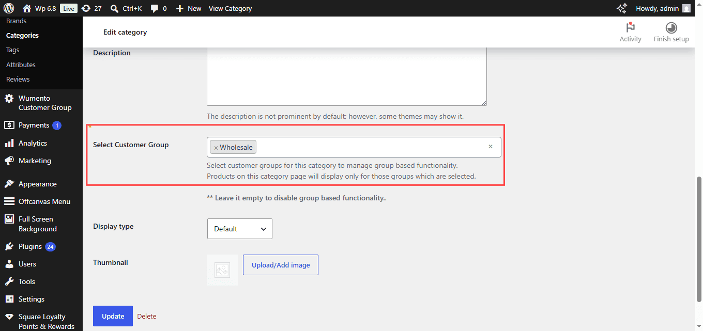
Task: Click the Leave it empty note text
Action: tap(297, 198)
